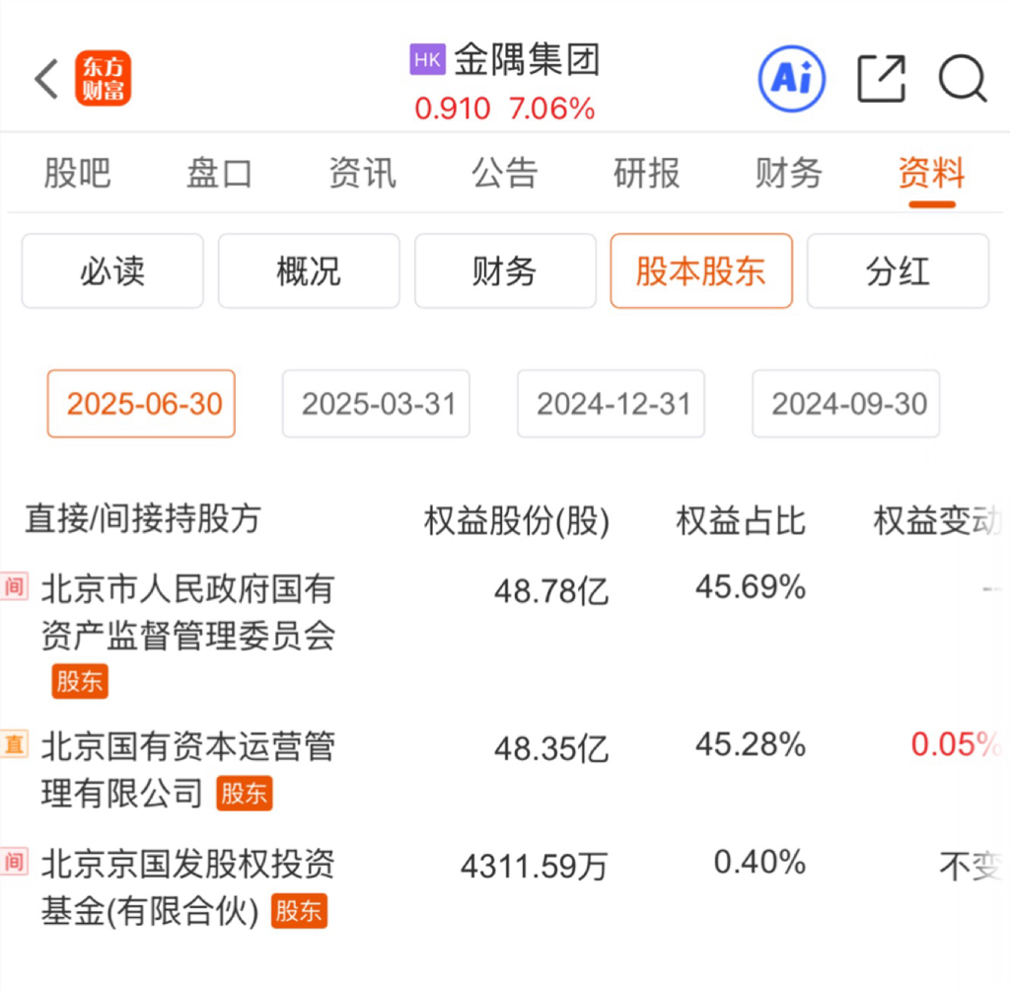
Task: Switch to the 研报 tab
Action: coord(647,174)
